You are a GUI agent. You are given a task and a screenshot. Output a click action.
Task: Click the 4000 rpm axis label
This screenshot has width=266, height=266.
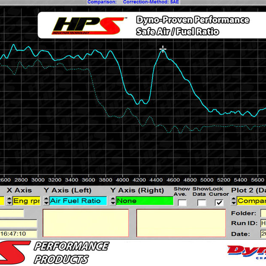point(122,180)
